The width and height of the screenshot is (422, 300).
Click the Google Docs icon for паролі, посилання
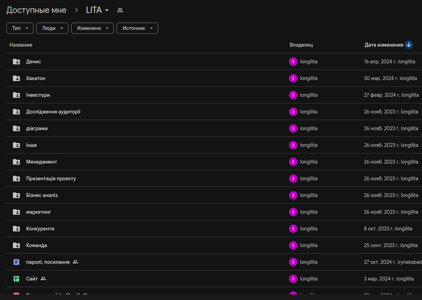tap(16, 262)
